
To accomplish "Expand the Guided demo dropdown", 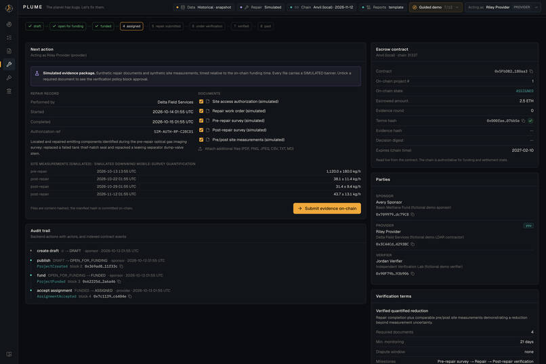I will tap(436, 7).
